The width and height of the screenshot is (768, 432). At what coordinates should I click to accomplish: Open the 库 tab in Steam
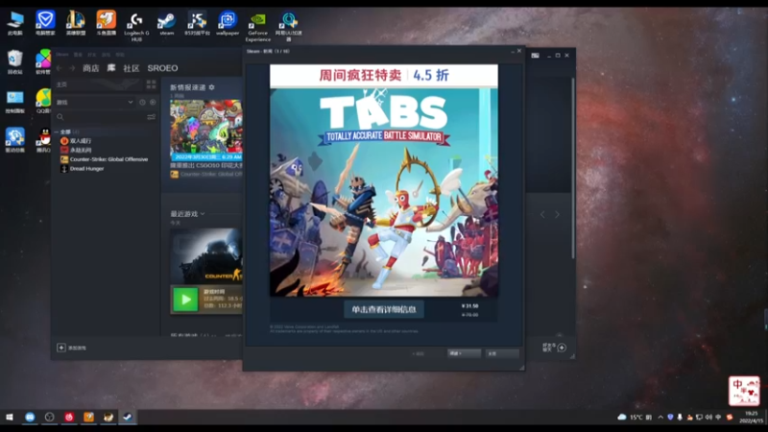coord(111,68)
